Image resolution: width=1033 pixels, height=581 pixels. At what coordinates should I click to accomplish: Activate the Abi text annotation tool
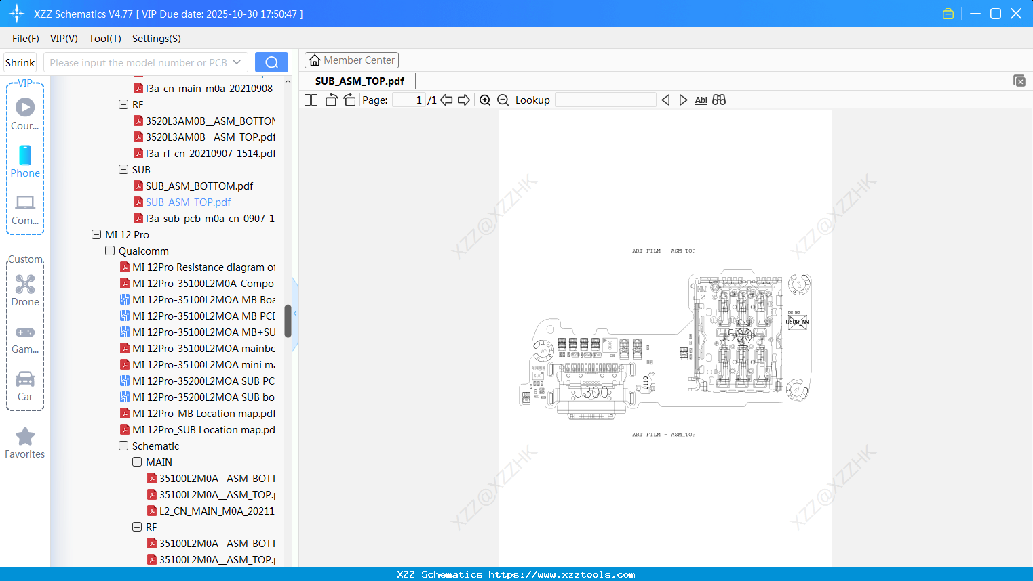tap(701, 100)
